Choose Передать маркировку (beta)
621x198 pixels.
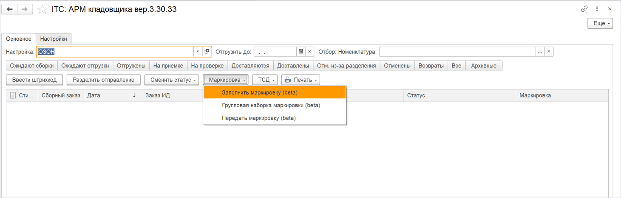pyautogui.click(x=275, y=118)
